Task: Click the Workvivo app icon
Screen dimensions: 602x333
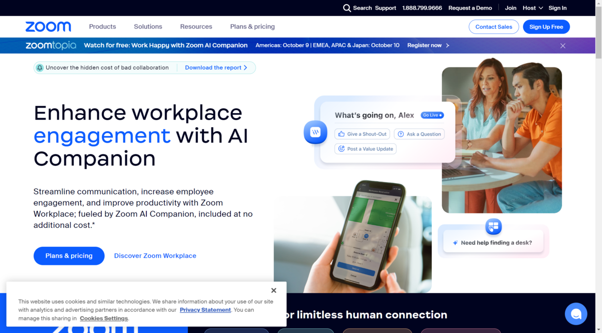Action: pos(316,132)
